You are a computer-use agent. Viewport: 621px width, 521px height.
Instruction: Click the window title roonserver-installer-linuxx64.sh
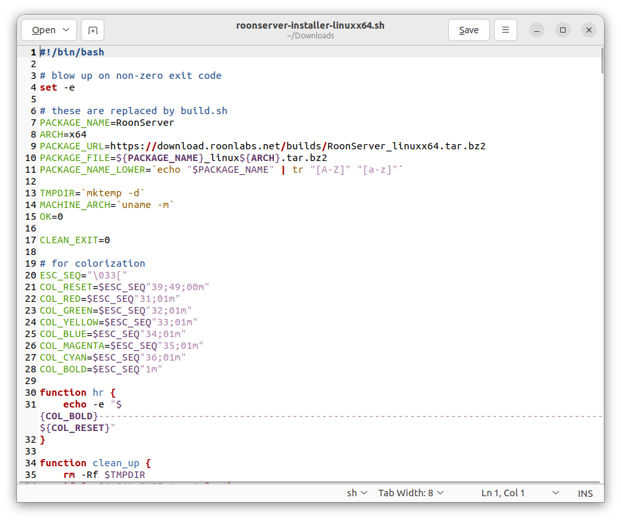310,25
